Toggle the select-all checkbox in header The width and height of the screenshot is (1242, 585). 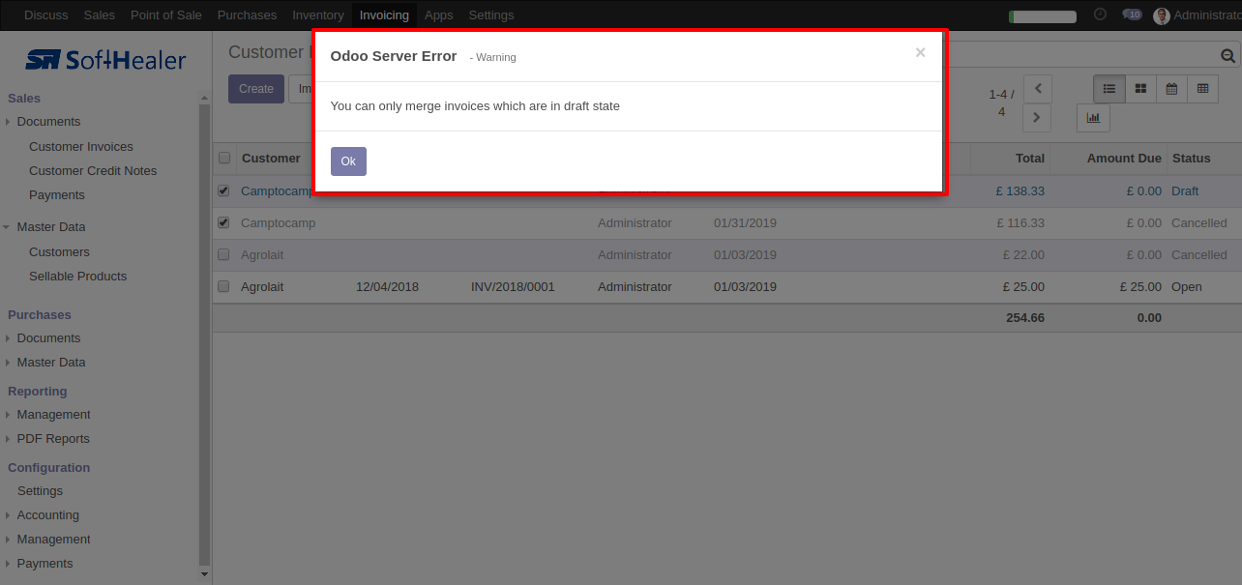point(224,158)
